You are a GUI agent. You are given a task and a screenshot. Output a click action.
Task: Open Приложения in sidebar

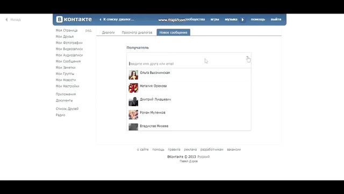point(66,94)
